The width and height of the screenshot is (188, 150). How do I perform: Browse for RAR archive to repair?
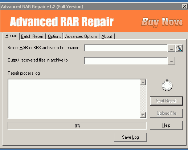coord(171,48)
